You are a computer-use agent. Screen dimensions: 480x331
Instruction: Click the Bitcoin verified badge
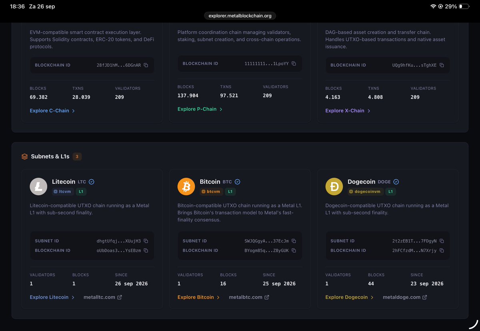(x=238, y=182)
